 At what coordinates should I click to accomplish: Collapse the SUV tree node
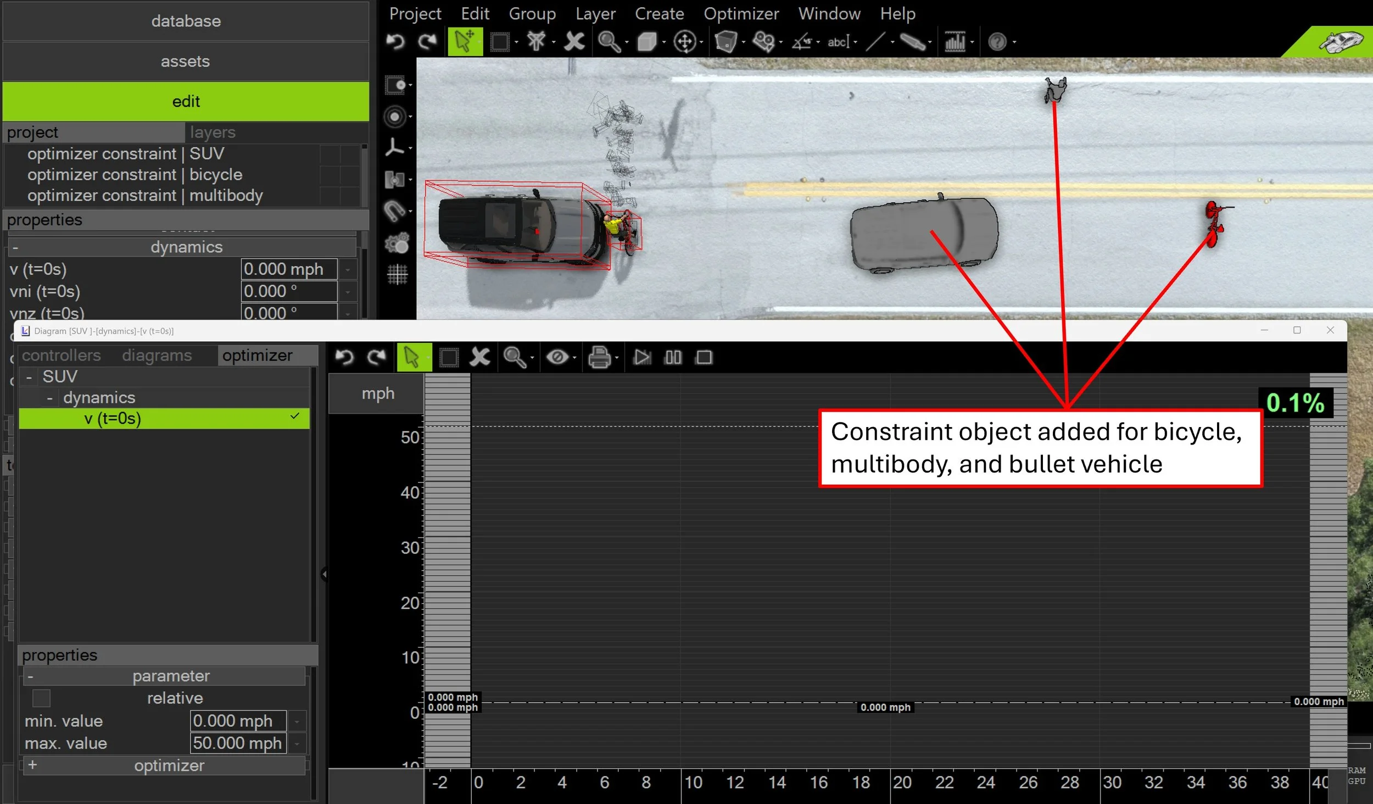point(29,377)
